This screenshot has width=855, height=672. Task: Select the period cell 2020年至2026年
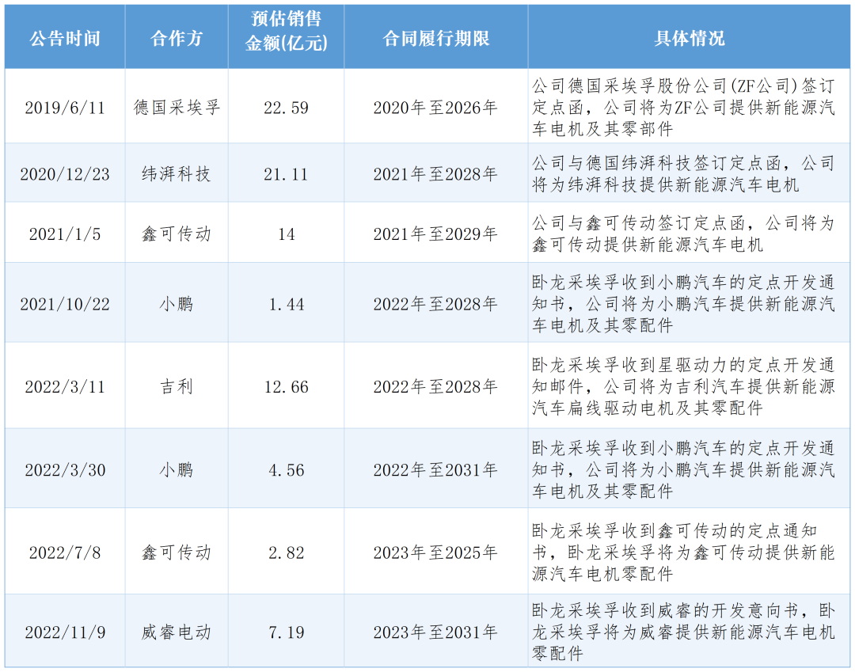[435, 108]
